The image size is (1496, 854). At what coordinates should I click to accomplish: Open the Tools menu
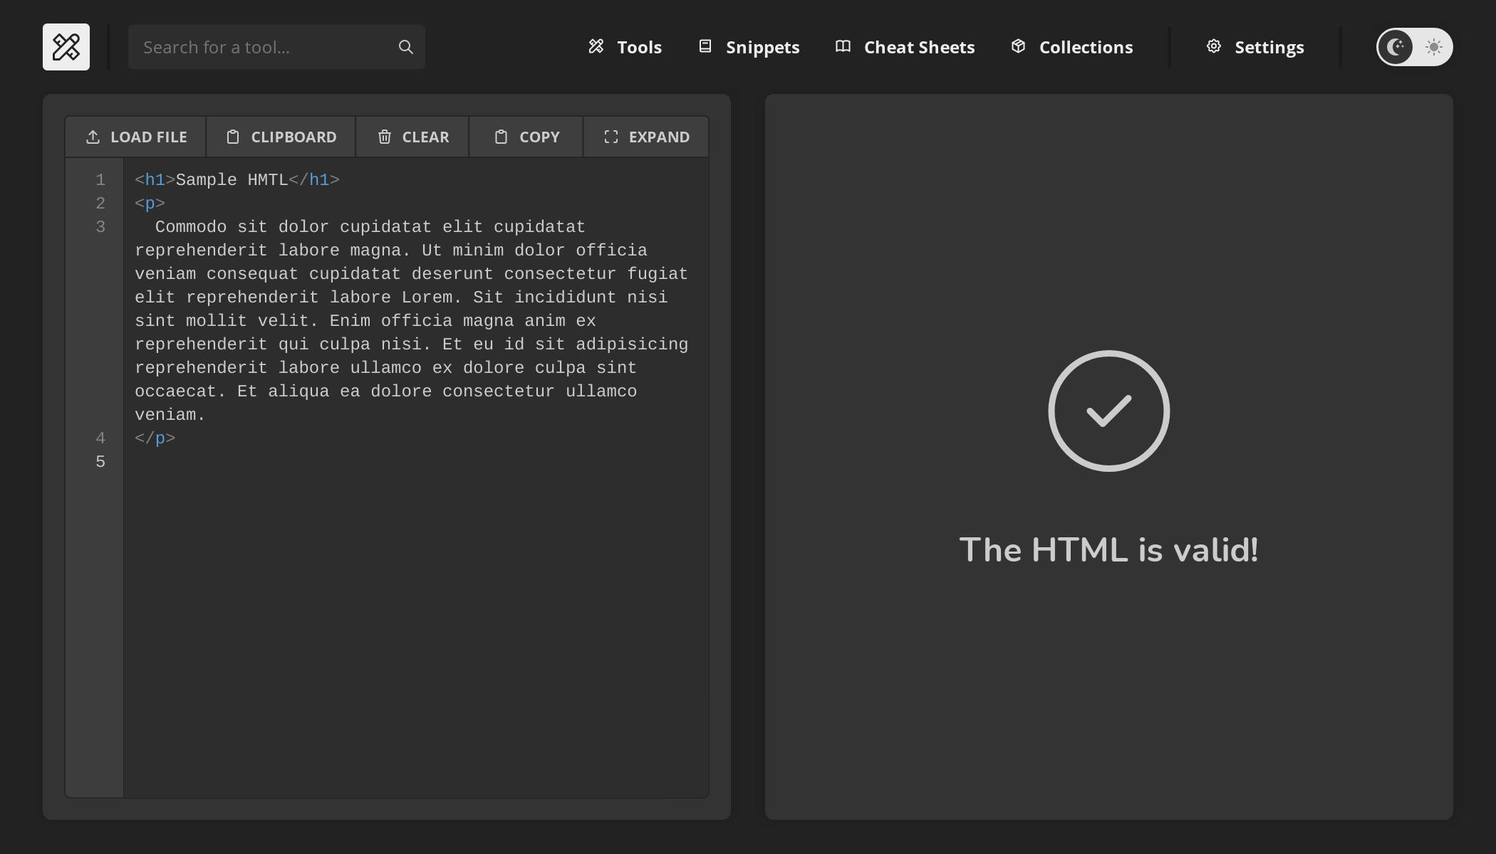625,47
